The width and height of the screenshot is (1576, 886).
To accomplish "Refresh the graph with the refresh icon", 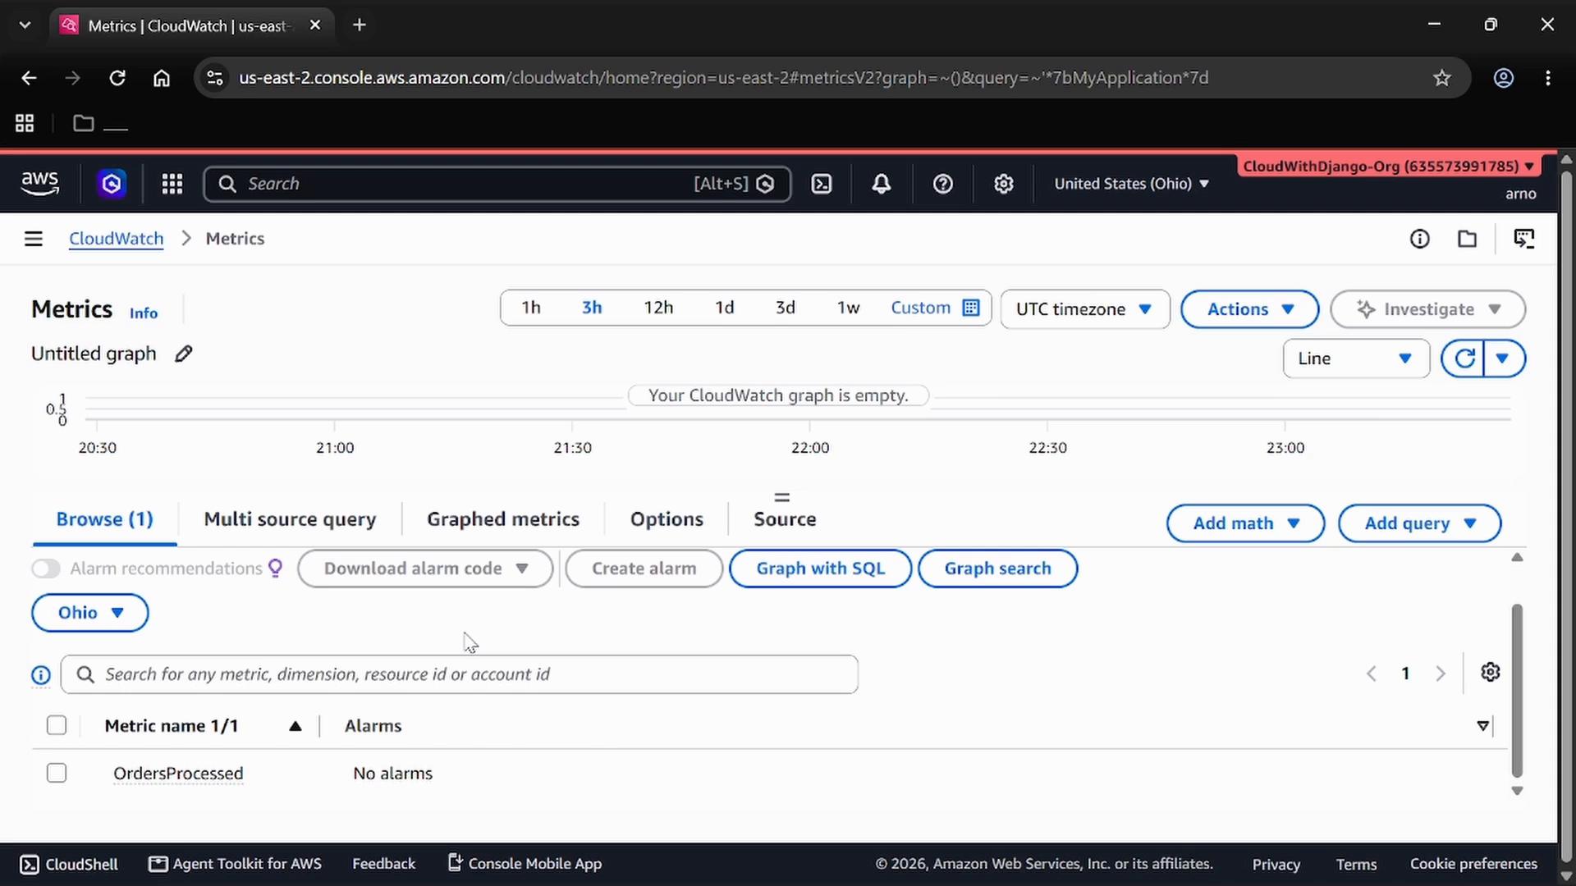I will (x=1464, y=359).
